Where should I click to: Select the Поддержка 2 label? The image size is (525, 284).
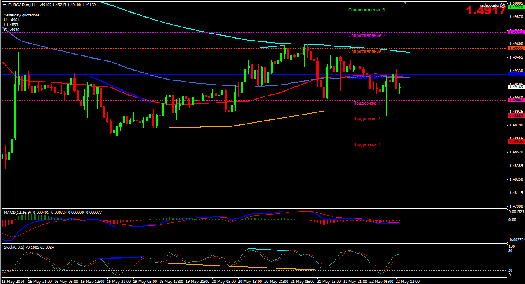367,119
